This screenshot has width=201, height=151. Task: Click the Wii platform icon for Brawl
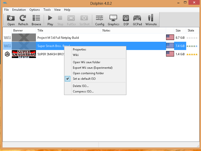7,46
